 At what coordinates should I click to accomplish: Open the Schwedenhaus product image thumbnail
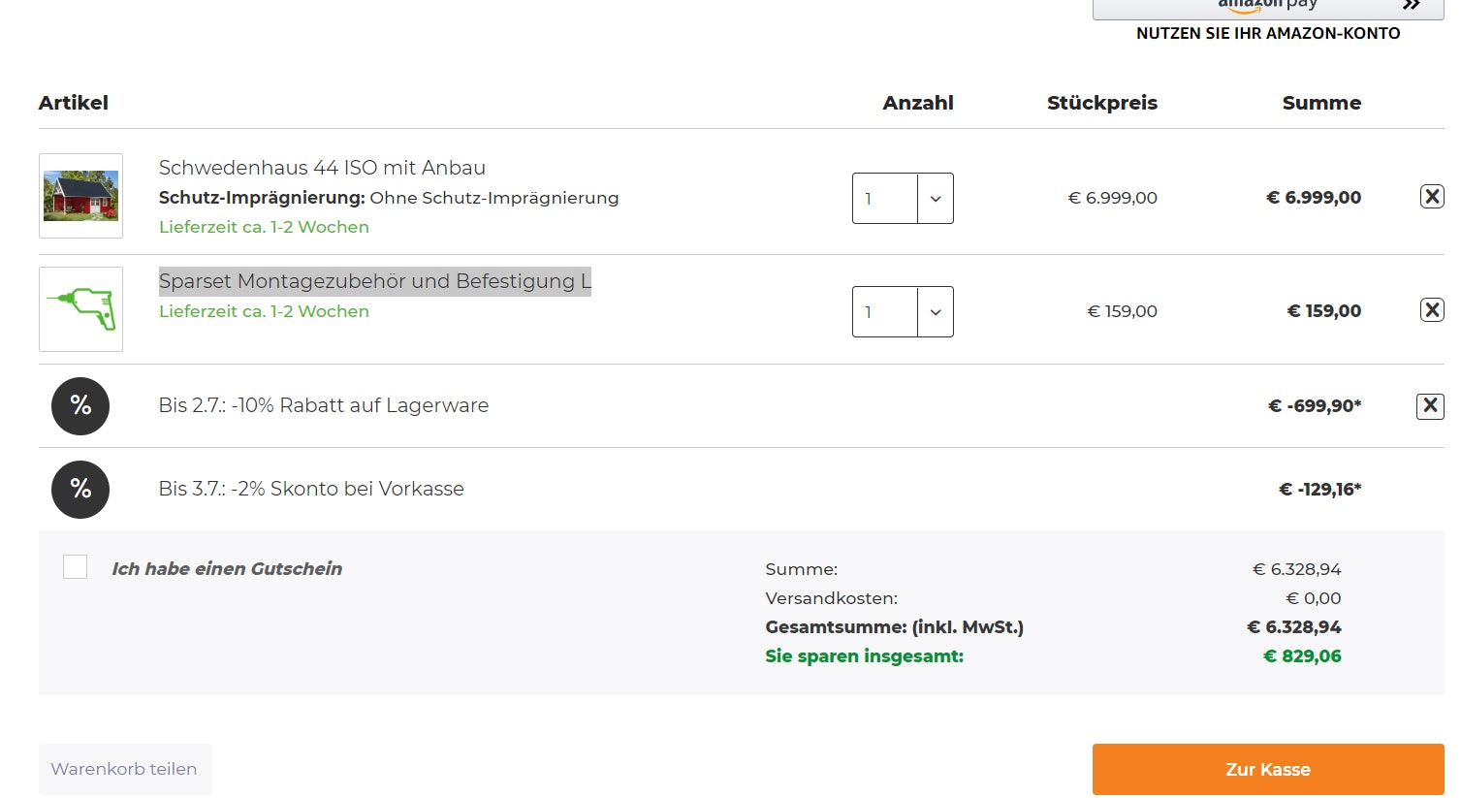[81, 196]
